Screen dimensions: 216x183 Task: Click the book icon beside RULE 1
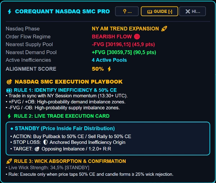pyautogui.click(x=9, y=90)
